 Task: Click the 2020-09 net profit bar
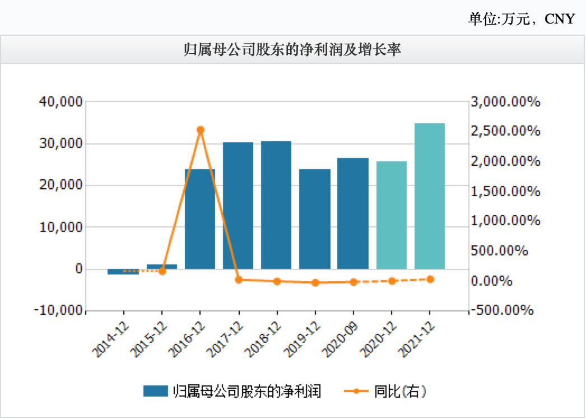[x=353, y=213]
